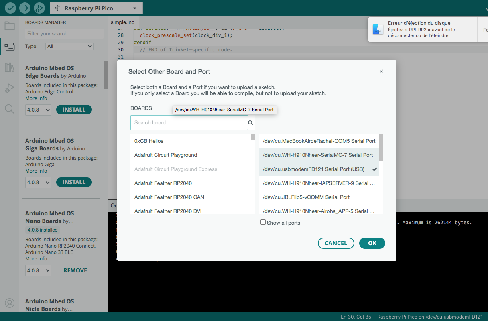488x321 pixels.
Task: Open version dropdown for Giga Boards
Action: click(x=38, y=182)
